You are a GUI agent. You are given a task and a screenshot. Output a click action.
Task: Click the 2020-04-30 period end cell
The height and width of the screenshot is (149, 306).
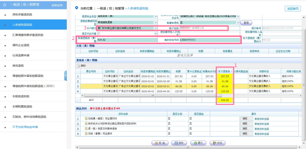point(163,91)
